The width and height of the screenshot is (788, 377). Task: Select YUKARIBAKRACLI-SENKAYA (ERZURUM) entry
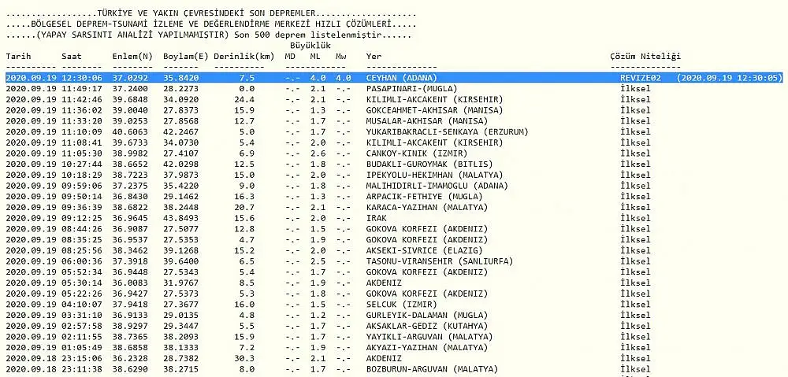pyautogui.click(x=447, y=131)
